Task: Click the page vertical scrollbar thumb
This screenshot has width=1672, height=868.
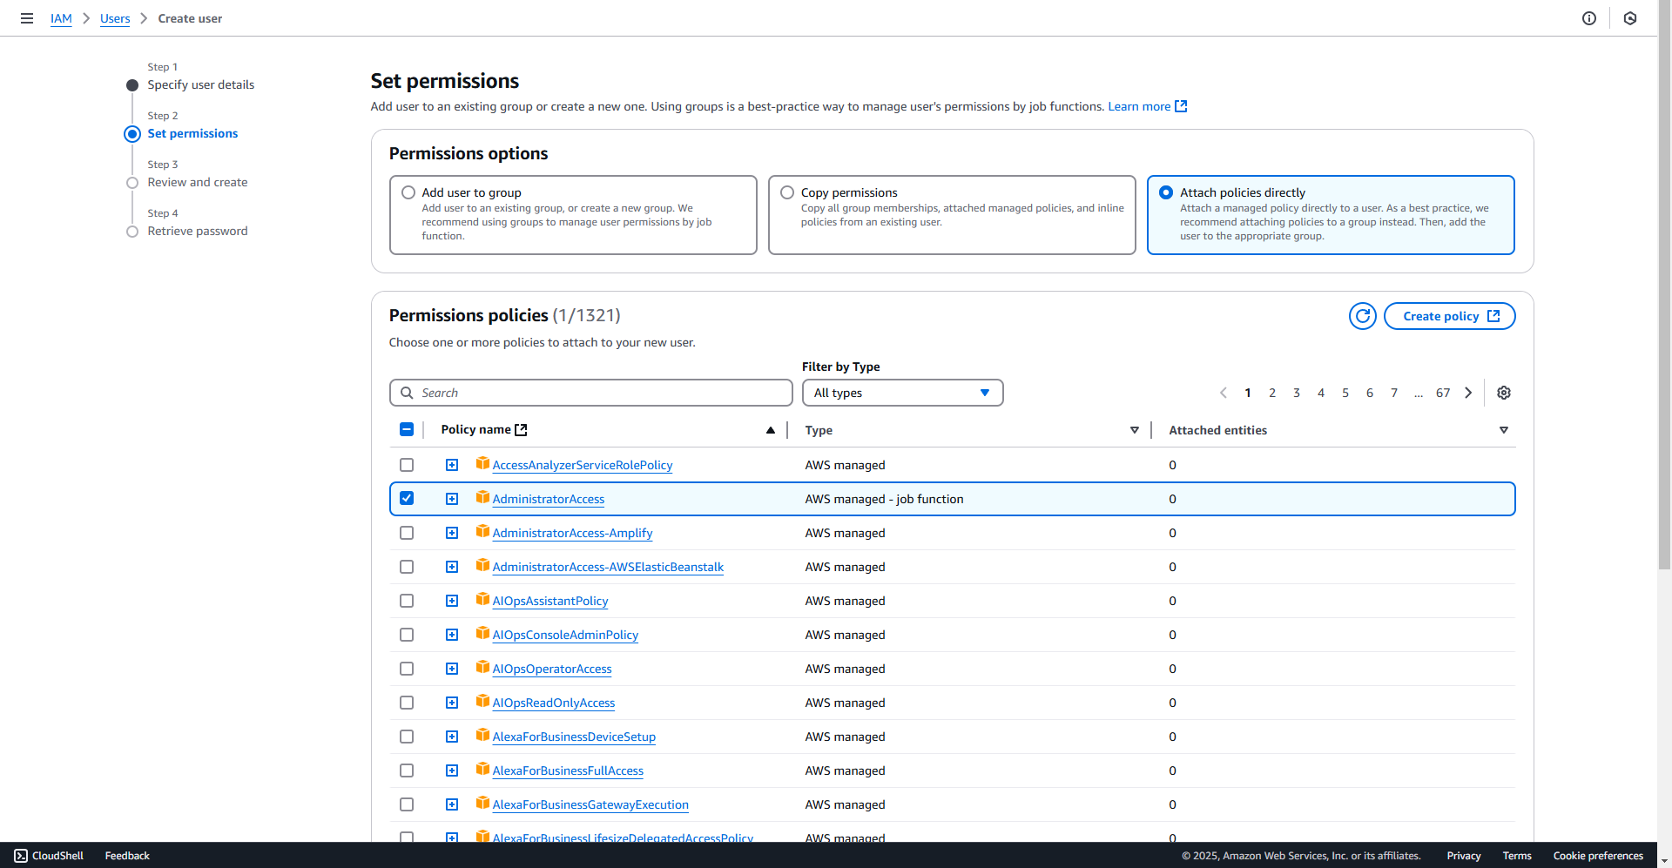Action: pyautogui.click(x=1664, y=292)
